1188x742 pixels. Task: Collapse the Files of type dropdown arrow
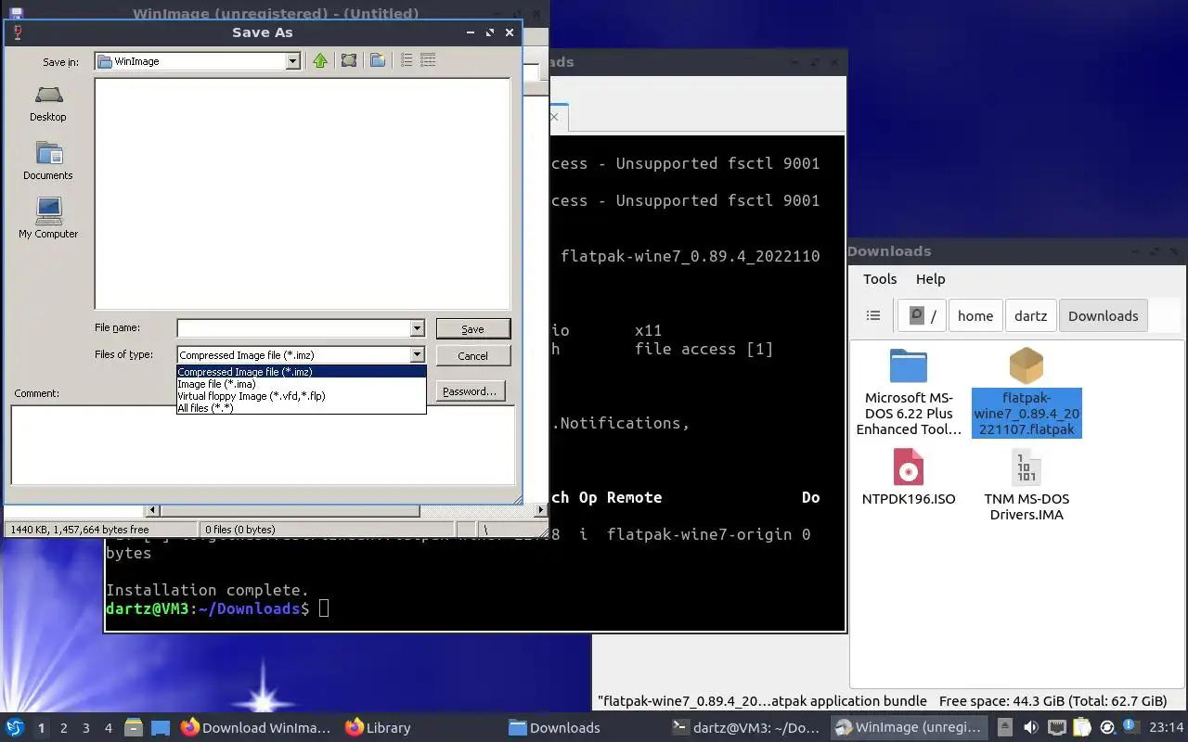coord(417,354)
